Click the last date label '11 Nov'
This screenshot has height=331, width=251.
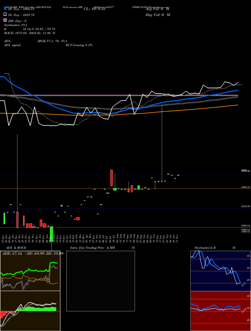tap(178, 238)
